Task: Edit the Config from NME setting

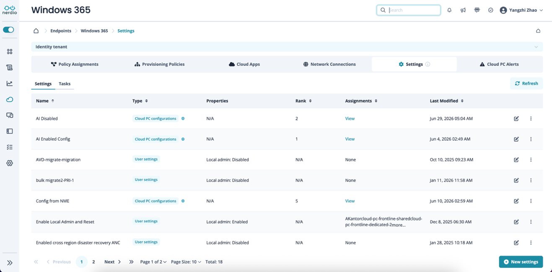Action: (516, 201)
